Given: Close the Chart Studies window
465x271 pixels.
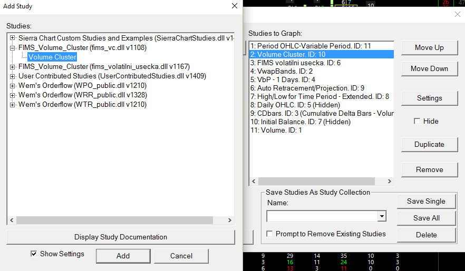Looking at the screenshot, I should 458,14.
